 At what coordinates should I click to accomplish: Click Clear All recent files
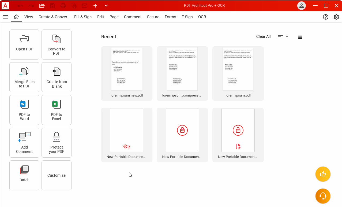click(264, 36)
